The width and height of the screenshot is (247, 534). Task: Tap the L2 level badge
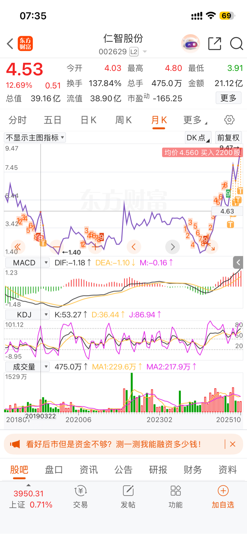click(x=134, y=52)
